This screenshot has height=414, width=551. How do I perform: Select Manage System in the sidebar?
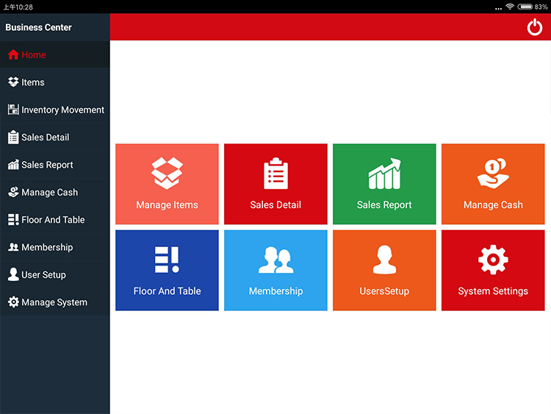click(54, 302)
